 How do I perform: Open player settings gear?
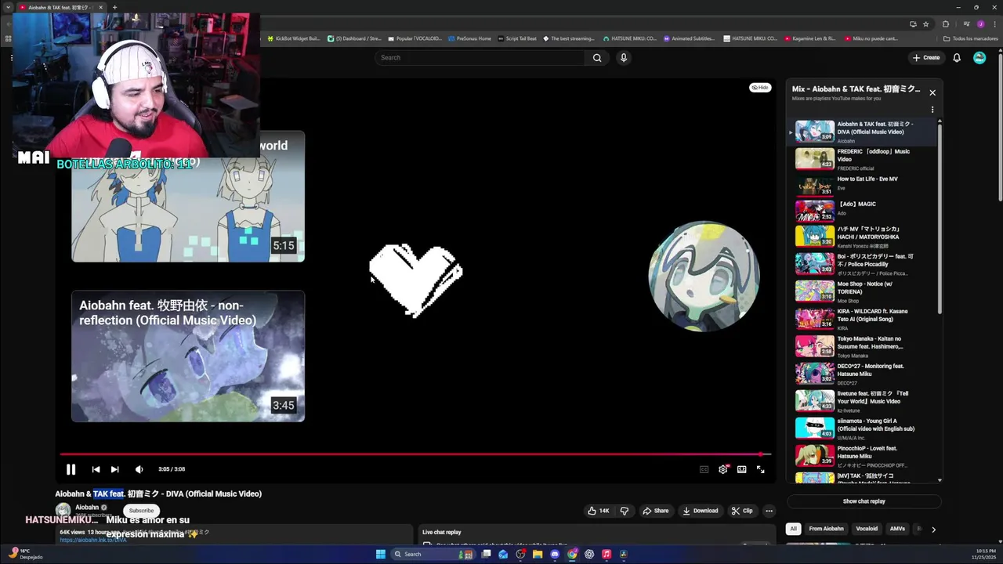click(x=722, y=469)
